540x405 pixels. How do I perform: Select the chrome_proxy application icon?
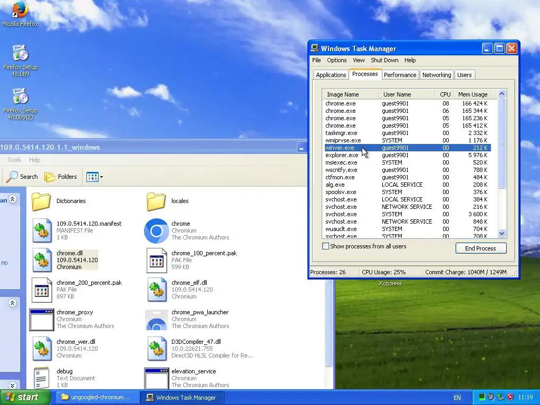pyautogui.click(x=41, y=319)
